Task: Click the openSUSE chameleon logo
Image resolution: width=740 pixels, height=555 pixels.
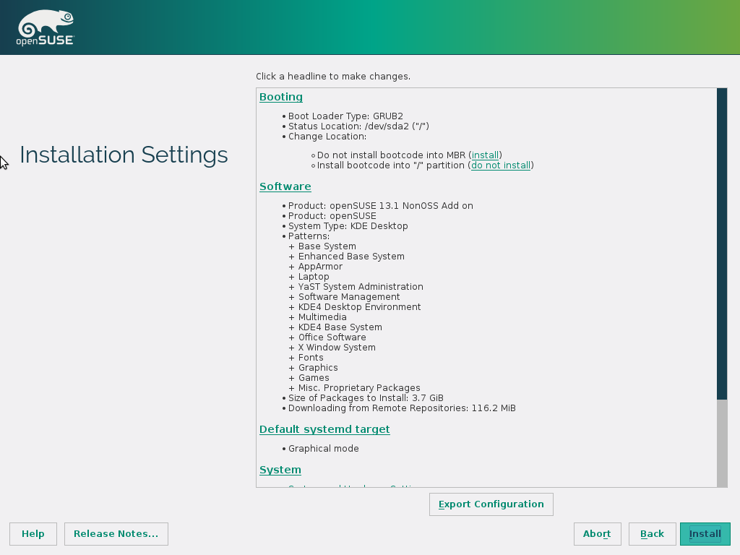Action: point(46,28)
